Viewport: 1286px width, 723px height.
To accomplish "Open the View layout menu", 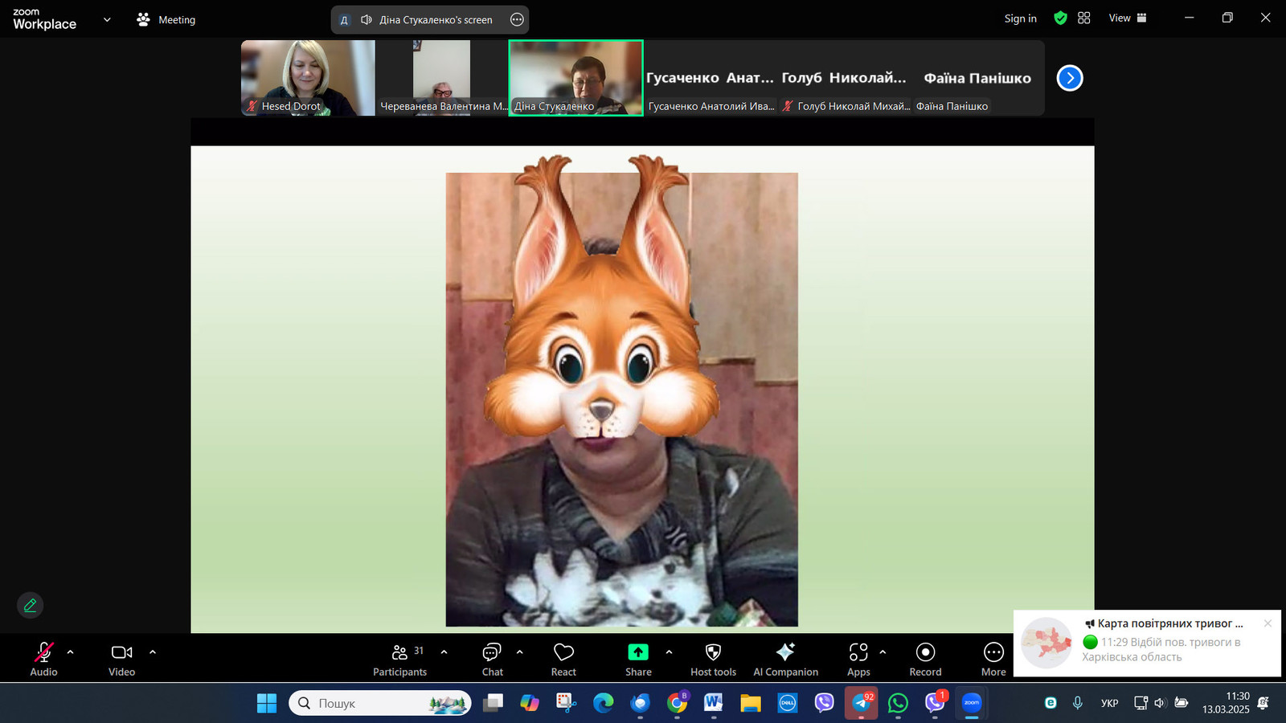I will point(1128,18).
